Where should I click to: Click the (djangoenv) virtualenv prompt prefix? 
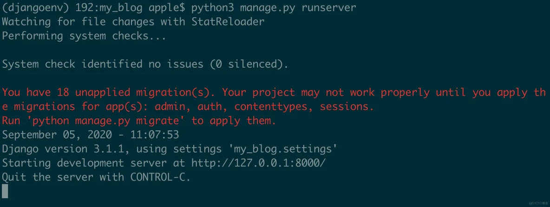pyautogui.click(x=35, y=8)
